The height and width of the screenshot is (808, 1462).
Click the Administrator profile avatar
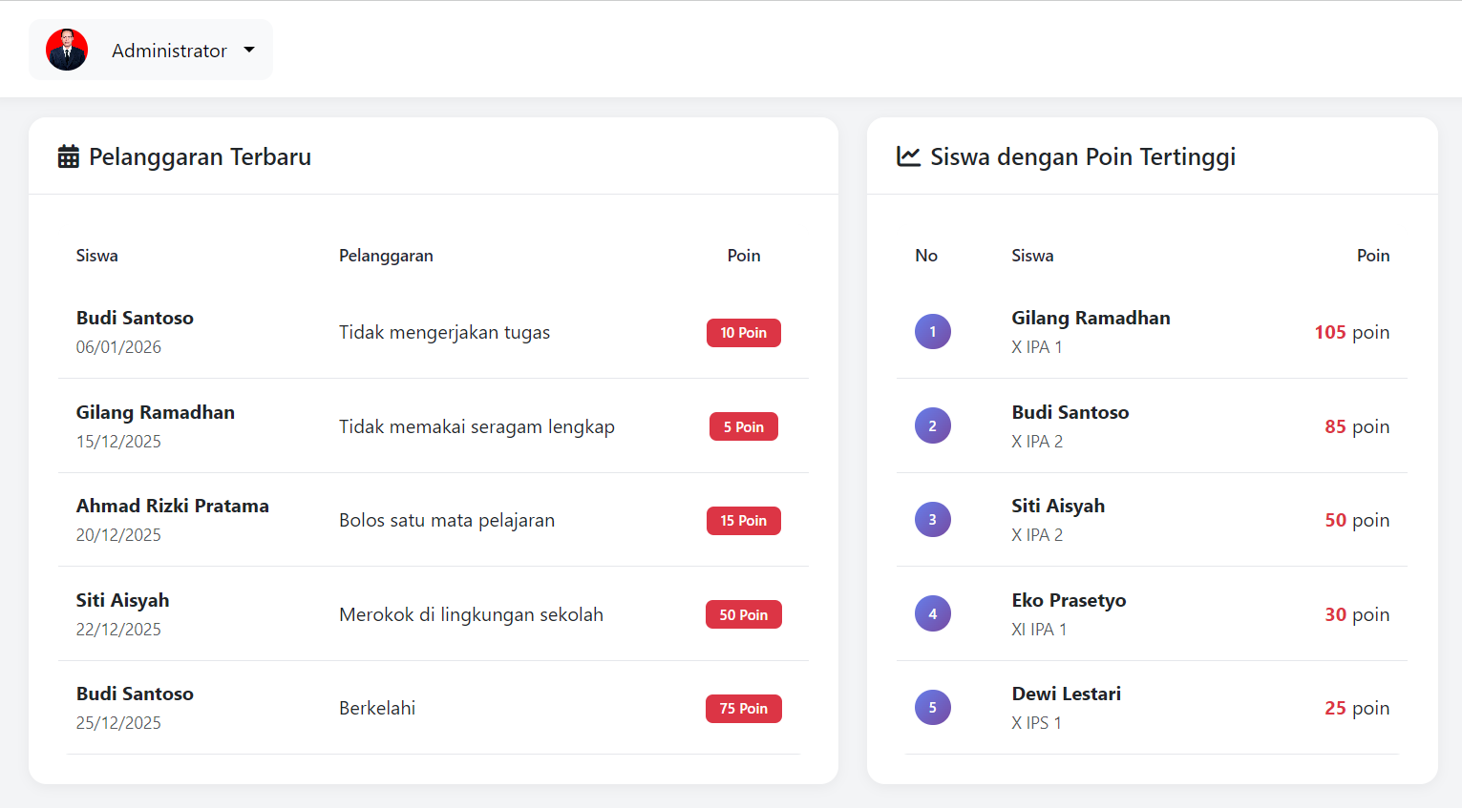[67, 50]
